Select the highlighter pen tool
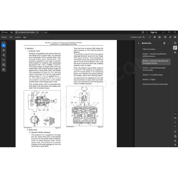The image size is (178, 178). [x=4, y=55]
